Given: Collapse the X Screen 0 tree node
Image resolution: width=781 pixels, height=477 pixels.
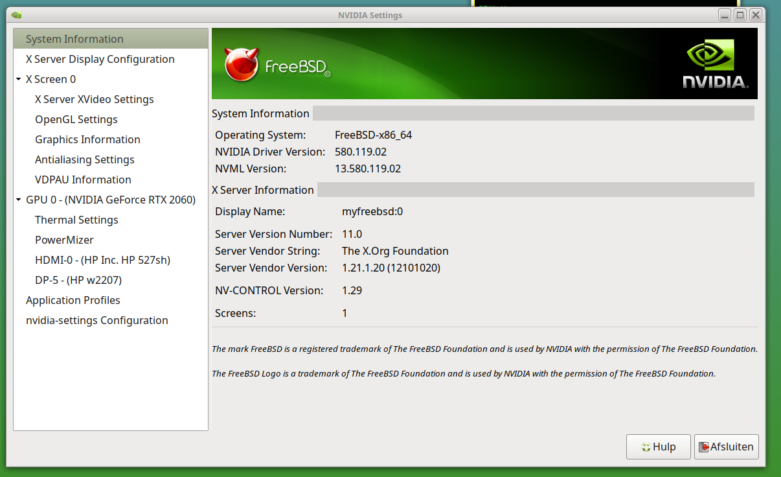Looking at the screenshot, I should 19,79.
